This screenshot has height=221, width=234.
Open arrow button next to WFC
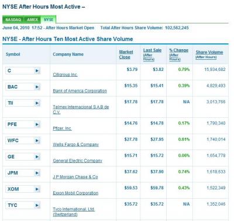click(x=37, y=141)
